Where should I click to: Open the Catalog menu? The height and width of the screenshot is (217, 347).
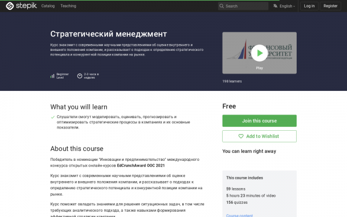click(x=48, y=6)
